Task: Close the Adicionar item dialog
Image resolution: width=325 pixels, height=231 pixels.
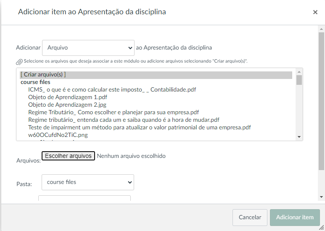Action: pyautogui.click(x=315, y=12)
